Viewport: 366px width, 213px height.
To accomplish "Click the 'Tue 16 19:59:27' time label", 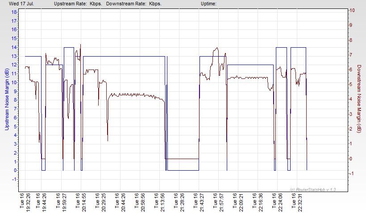I will pos(61,202).
